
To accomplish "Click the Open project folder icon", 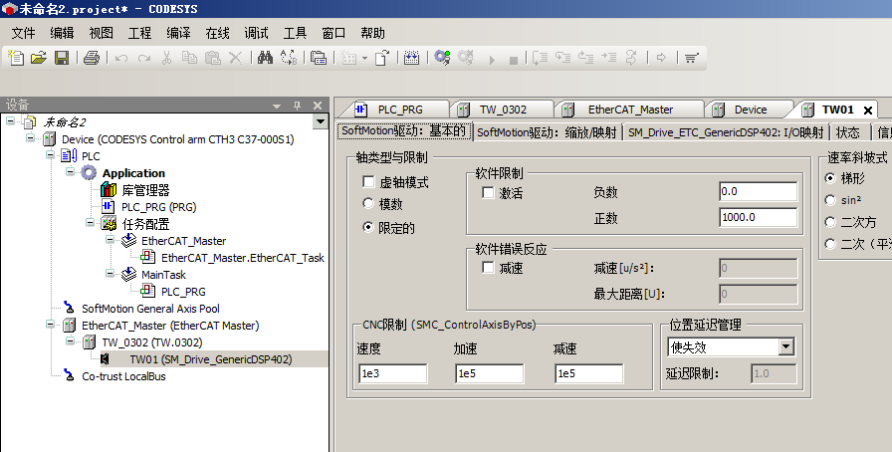I will pos(38,58).
